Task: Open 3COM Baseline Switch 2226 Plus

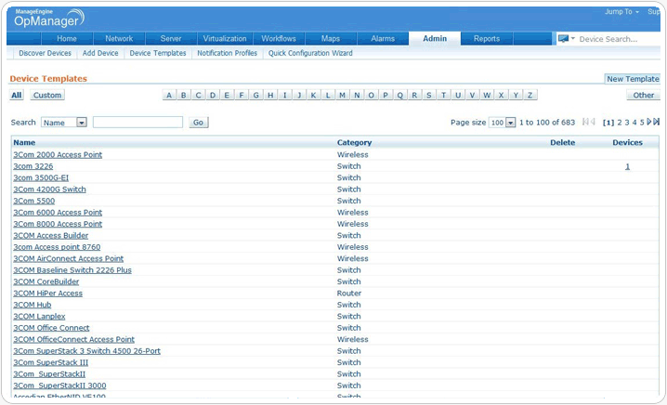Action: [x=72, y=270]
